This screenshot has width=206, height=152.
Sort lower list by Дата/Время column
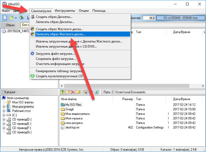(186, 99)
